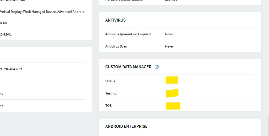Select the yellow highlighted Status value

click(x=172, y=80)
